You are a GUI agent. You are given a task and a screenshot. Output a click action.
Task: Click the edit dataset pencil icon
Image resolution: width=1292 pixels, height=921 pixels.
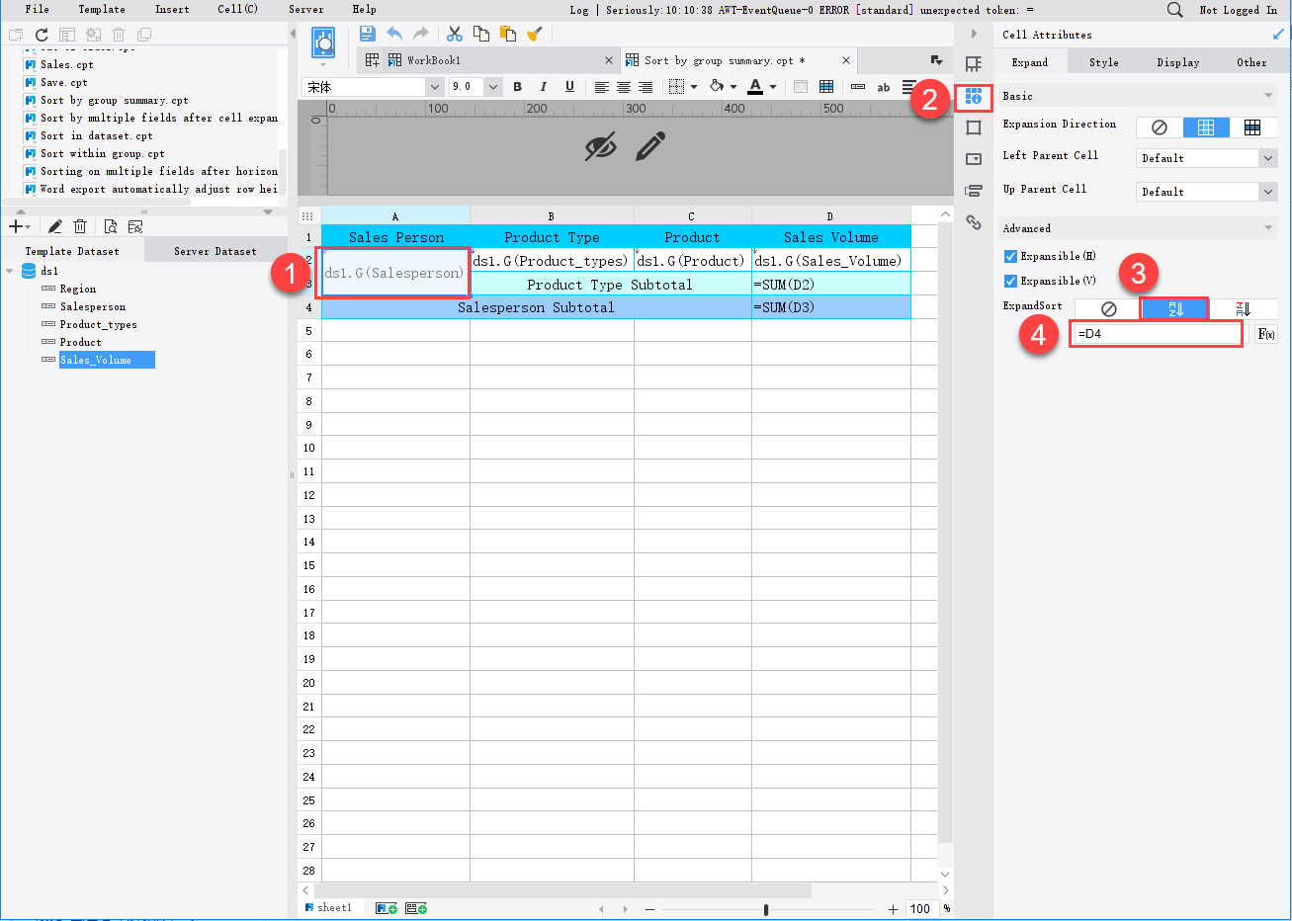(55, 226)
